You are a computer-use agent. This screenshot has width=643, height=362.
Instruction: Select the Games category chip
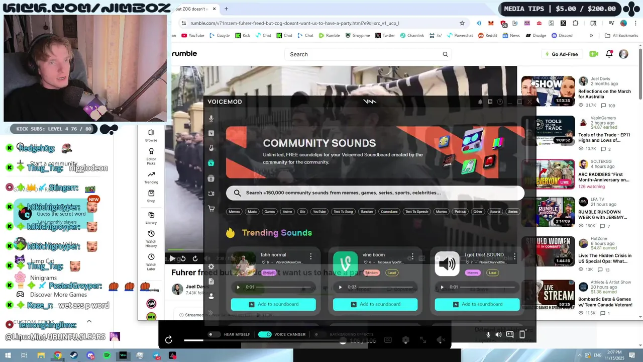(x=270, y=212)
